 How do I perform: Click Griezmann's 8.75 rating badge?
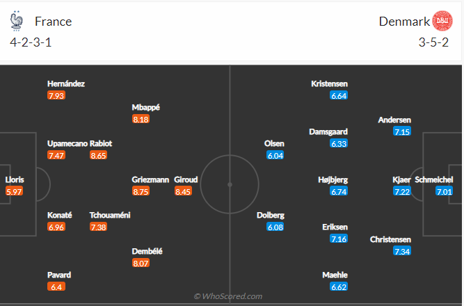coord(141,191)
